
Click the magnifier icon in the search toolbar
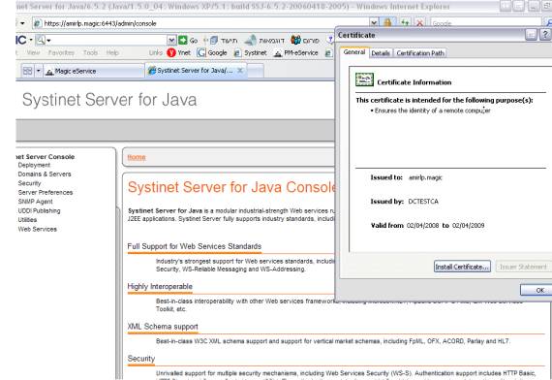[41, 40]
